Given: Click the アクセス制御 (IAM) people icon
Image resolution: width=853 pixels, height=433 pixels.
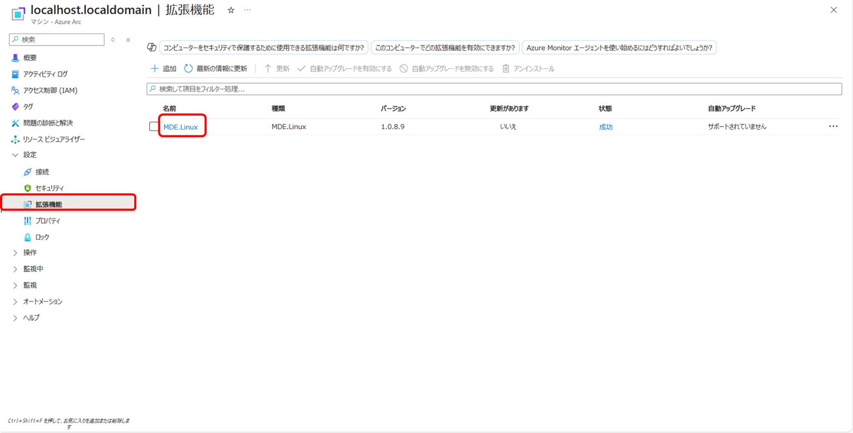Looking at the screenshot, I should tap(15, 90).
